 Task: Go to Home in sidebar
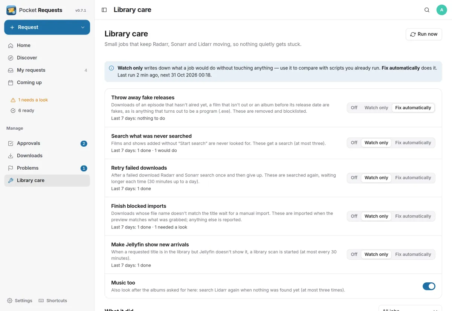click(x=47, y=45)
